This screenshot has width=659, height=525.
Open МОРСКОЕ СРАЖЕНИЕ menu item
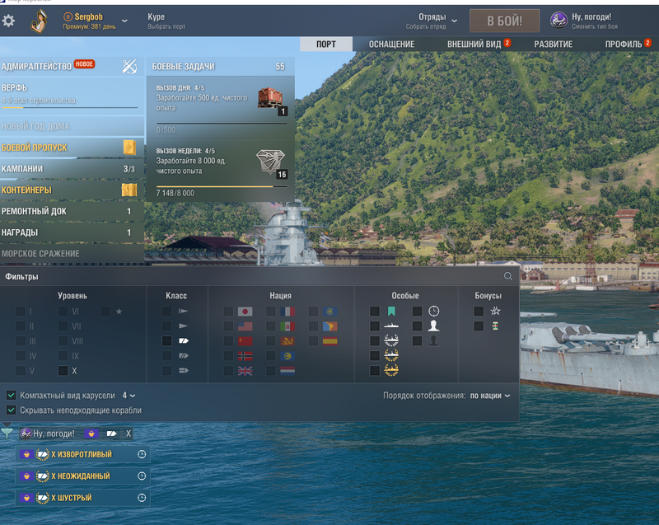coord(72,254)
